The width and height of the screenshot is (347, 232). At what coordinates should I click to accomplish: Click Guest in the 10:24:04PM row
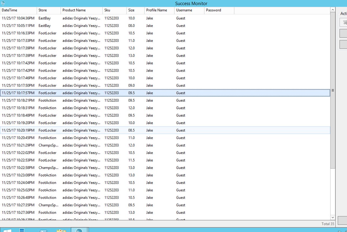(180, 183)
